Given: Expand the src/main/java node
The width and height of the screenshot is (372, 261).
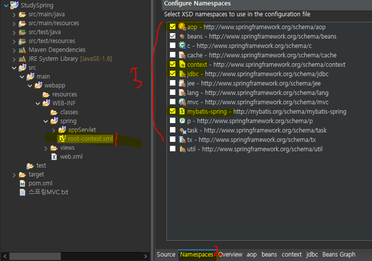Looking at the screenshot, I should click(14, 15).
